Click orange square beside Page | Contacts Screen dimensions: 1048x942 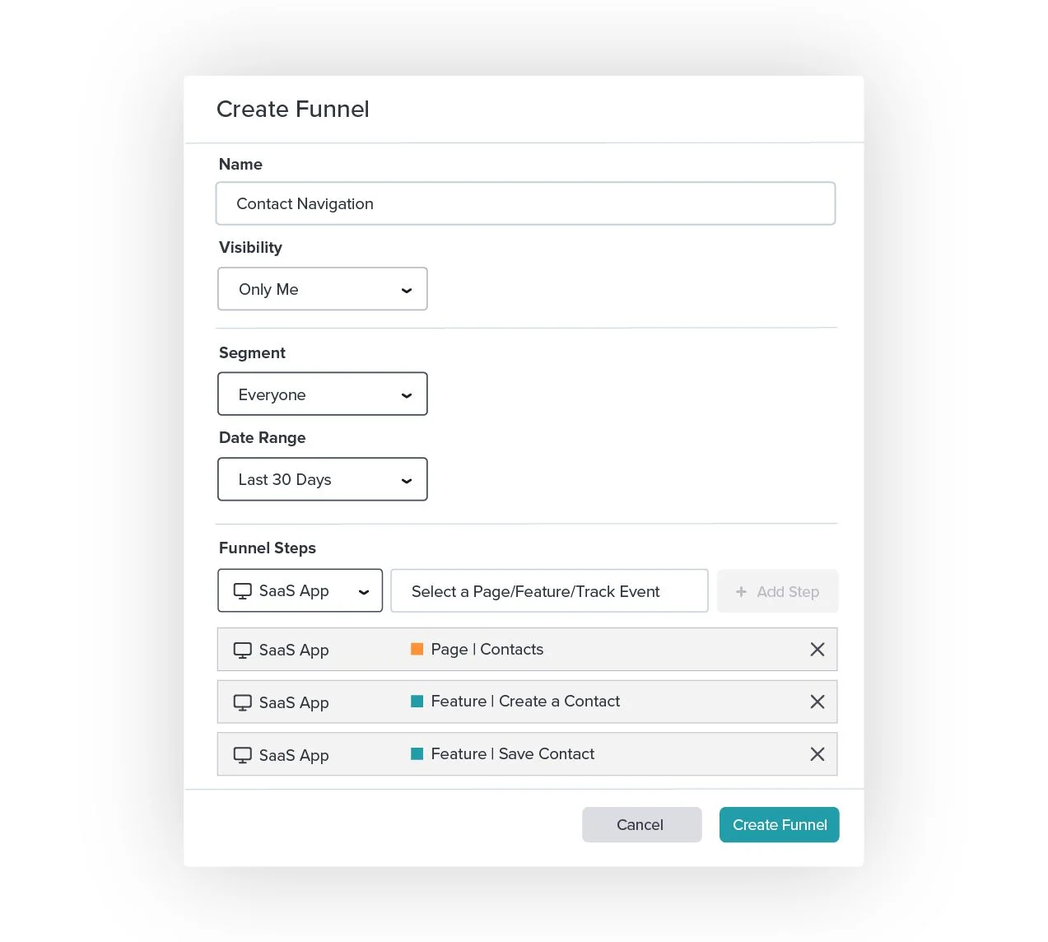coord(417,649)
